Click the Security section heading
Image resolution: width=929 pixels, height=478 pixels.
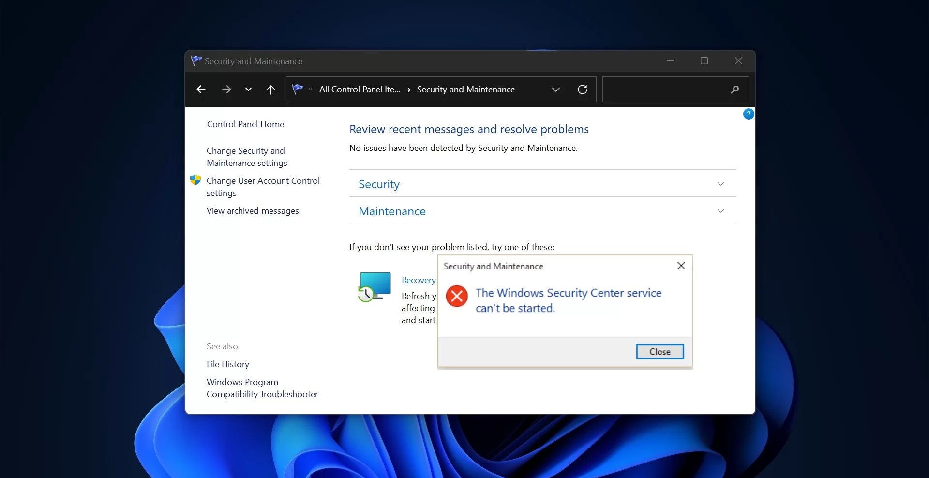(379, 184)
